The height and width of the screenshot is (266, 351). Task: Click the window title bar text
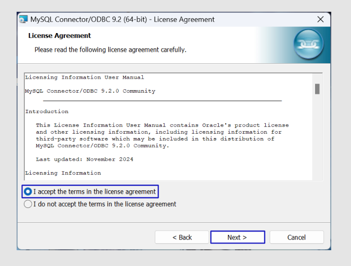click(x=123, y=20)
